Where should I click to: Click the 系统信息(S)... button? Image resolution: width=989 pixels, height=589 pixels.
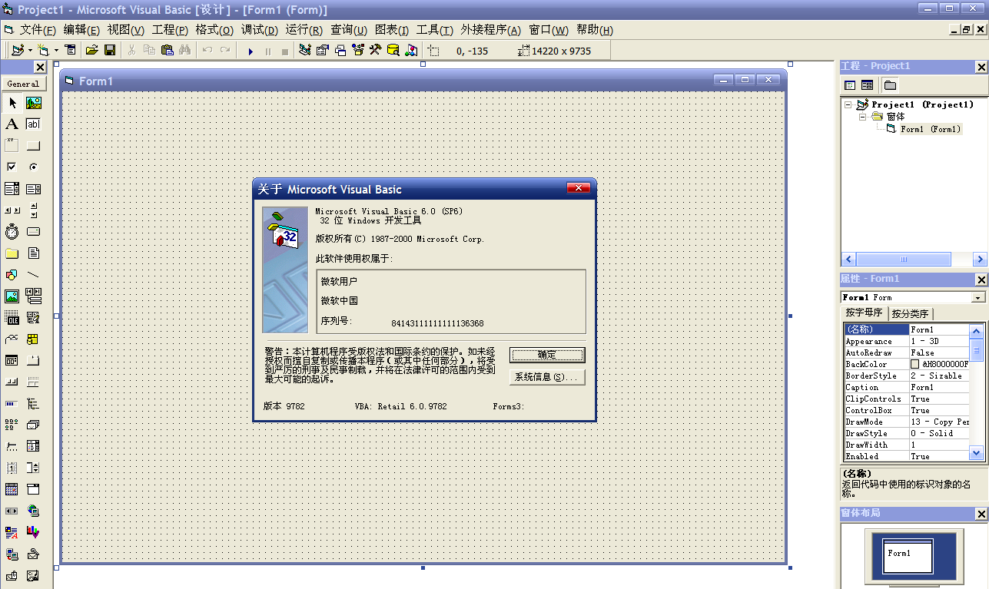(x=547, y=377)
